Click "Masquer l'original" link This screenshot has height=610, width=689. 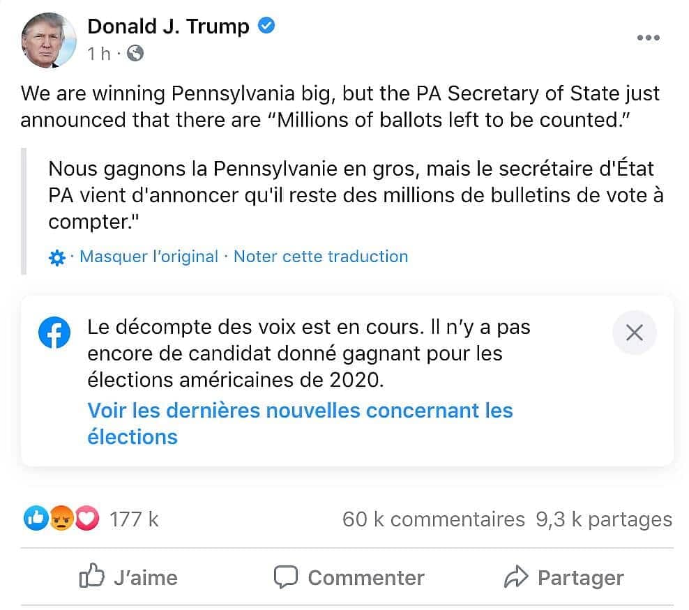[x=149, y=257]
